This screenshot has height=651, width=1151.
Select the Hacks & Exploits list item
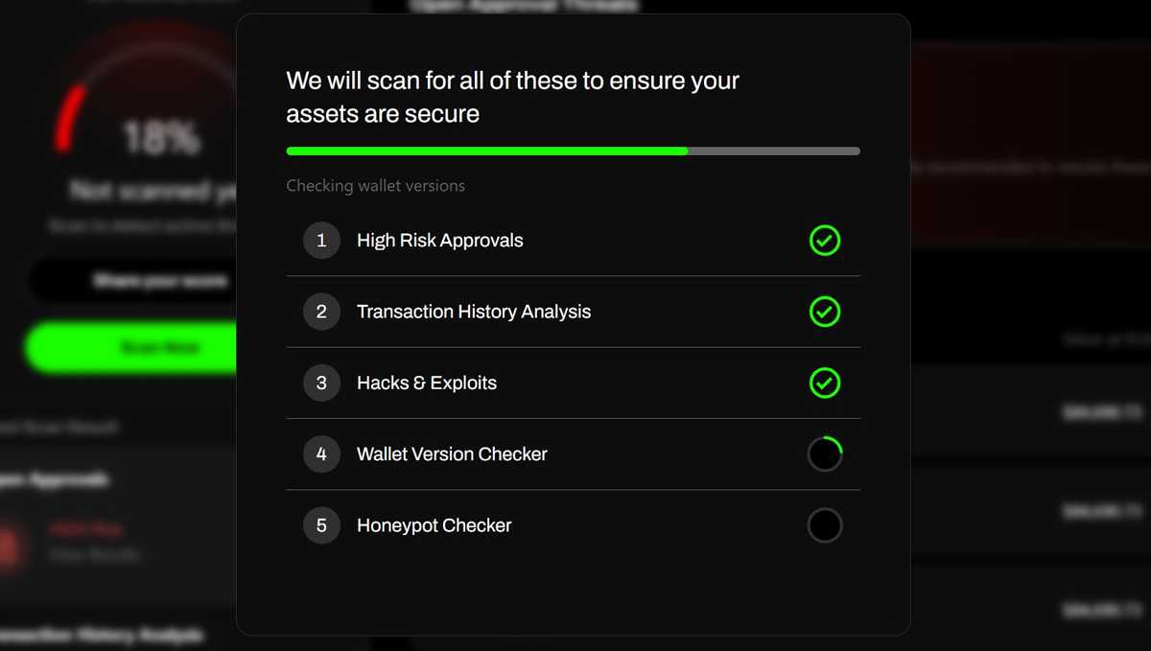pos(573,383)
